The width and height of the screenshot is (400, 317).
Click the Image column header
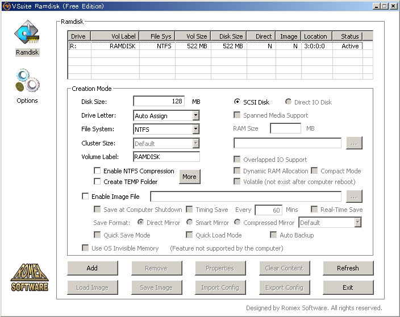click(x=288, y=36)
